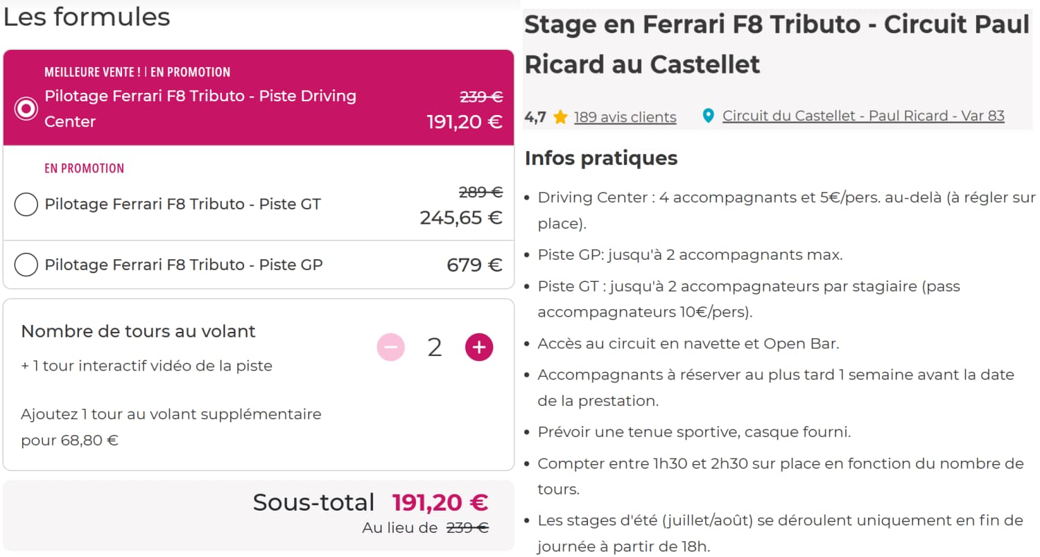Click the crossed-out 239 € price
Viewport: 1040px width, 557px height.
tap(481, 96)
